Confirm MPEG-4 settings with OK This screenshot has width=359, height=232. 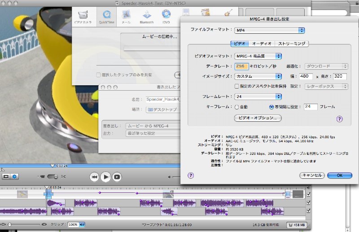(340, 175)
